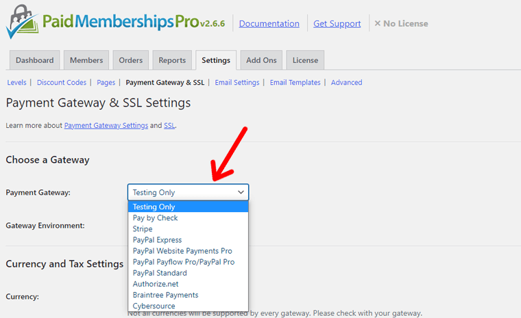Choose PayPal Website Payments Pro option
The width and height of the screenshot is (521, 318).
point(188,251)
